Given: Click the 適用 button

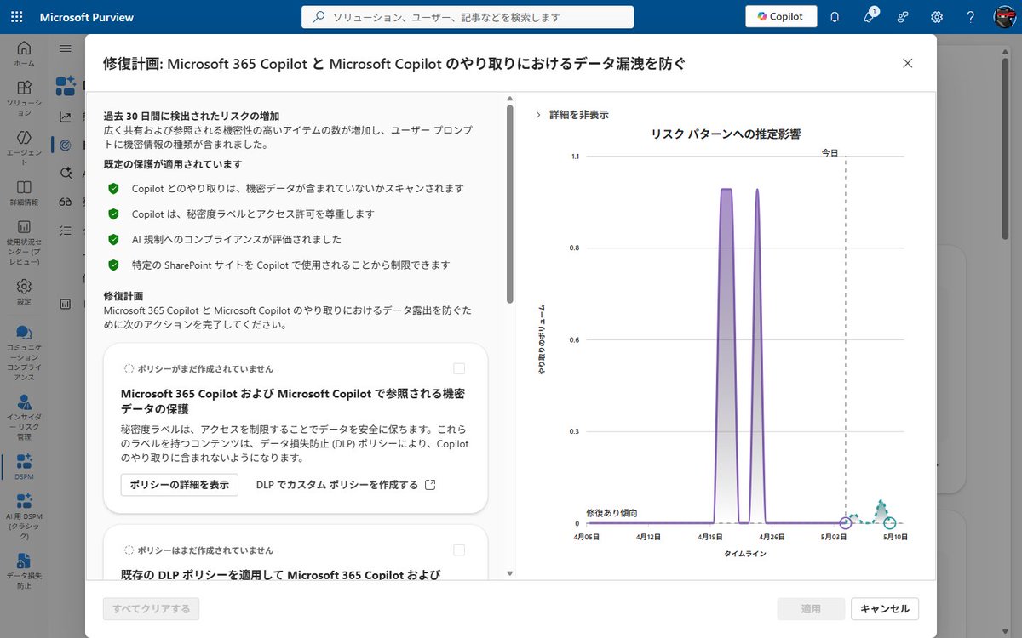Looking at the screenshot, I should click(x=811, y=609).
